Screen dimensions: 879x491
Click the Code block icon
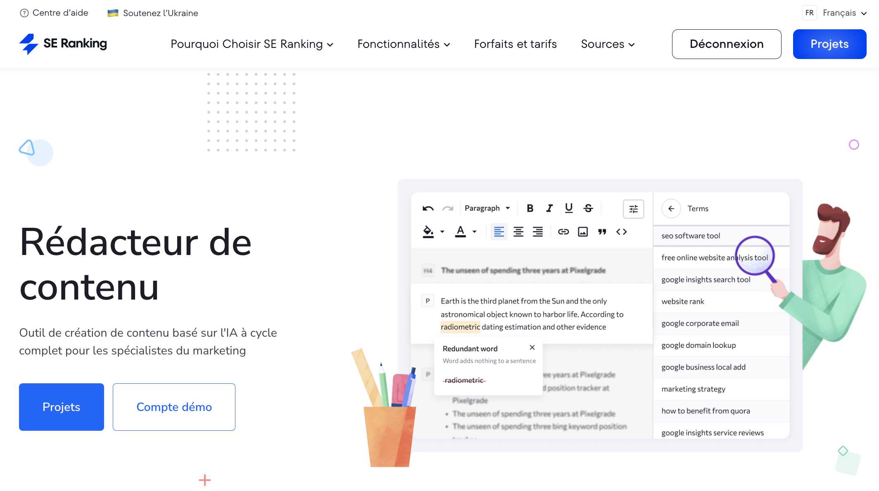[x=622, y=231]
